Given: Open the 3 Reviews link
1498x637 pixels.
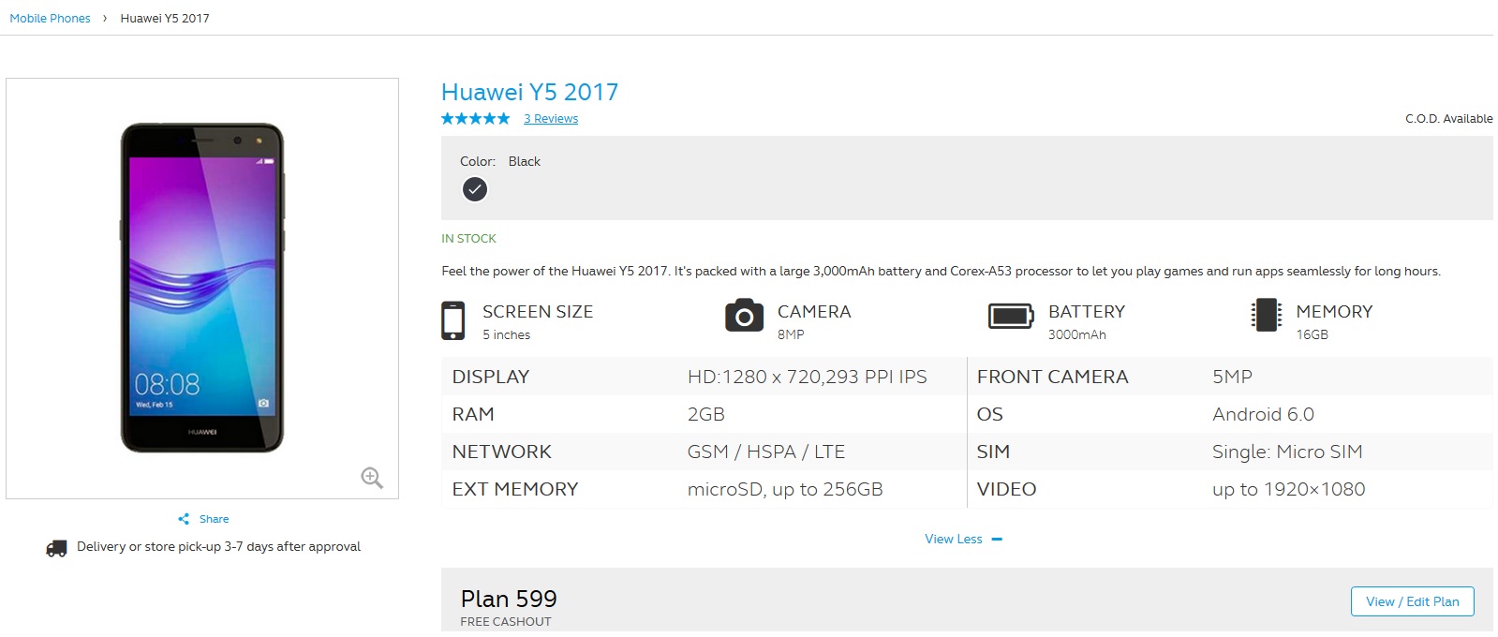Looking at the screenshot, I should [551, 119].
